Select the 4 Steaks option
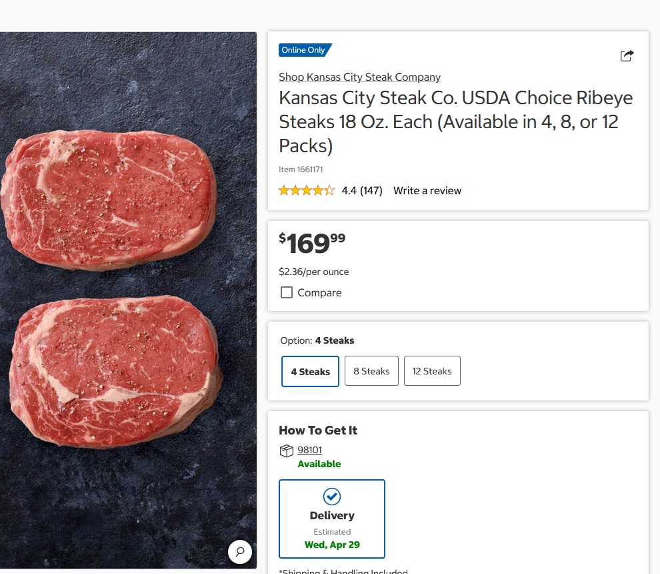The image size is (660, 574). click(311, 371)
